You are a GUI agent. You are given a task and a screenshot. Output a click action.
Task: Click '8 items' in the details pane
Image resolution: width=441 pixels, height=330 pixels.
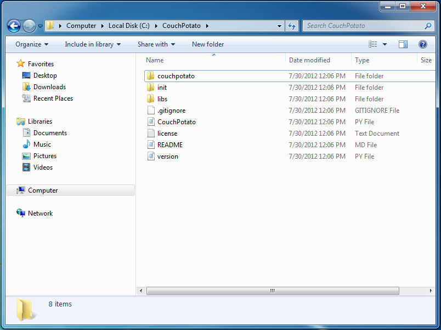tap(60, 304)
